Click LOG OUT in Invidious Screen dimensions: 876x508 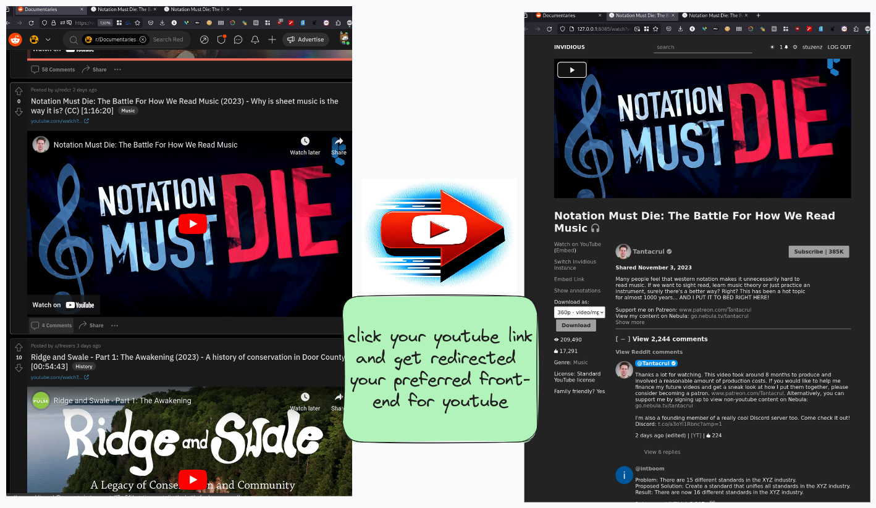(x=839, y=47)
